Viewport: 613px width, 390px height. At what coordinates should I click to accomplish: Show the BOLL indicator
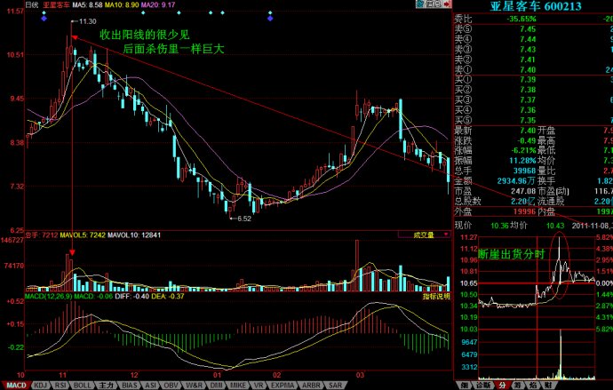point(83,386)
